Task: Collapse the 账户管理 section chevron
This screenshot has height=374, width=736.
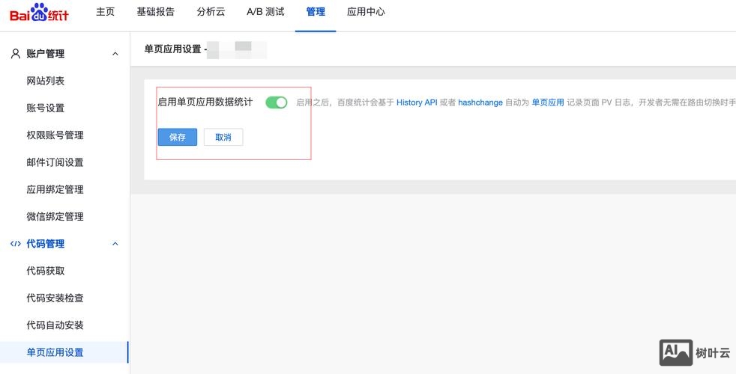Action: pos(115,54)
